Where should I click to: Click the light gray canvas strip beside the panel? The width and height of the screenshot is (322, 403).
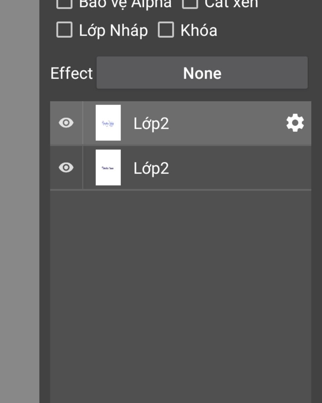click(x=19, y=201)
